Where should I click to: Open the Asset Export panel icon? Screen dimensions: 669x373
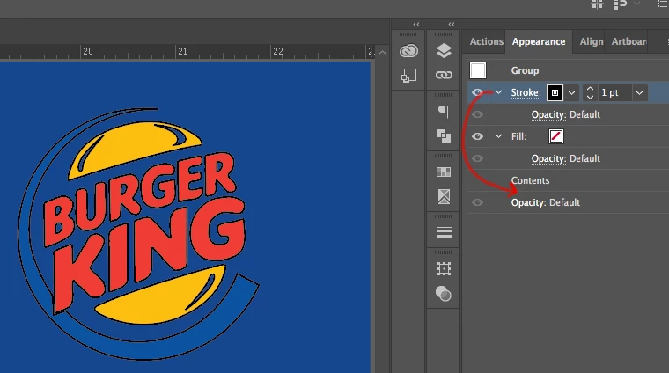click(408, 76)
